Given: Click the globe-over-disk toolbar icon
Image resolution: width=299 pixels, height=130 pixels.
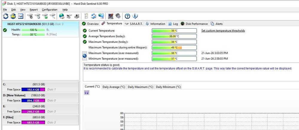Looking at the screenshot, I should [x=62, y=16].
